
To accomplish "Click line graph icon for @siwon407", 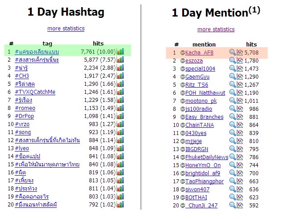I will 240,189.
